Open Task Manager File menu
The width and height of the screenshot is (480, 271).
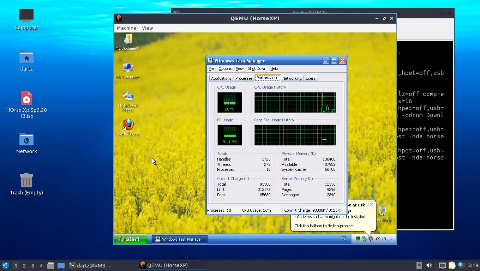211,68
